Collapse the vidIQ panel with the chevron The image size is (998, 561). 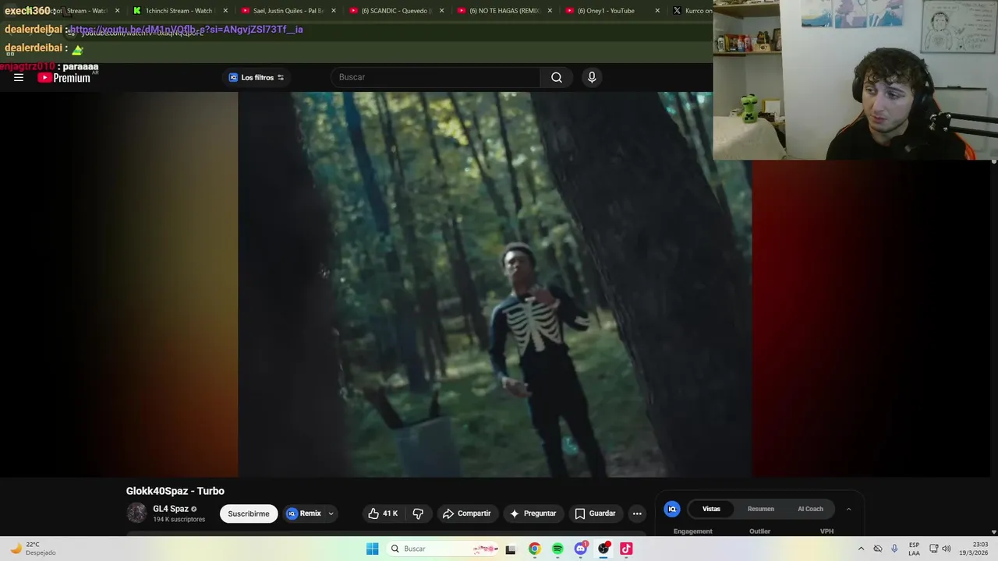(848, 509)
